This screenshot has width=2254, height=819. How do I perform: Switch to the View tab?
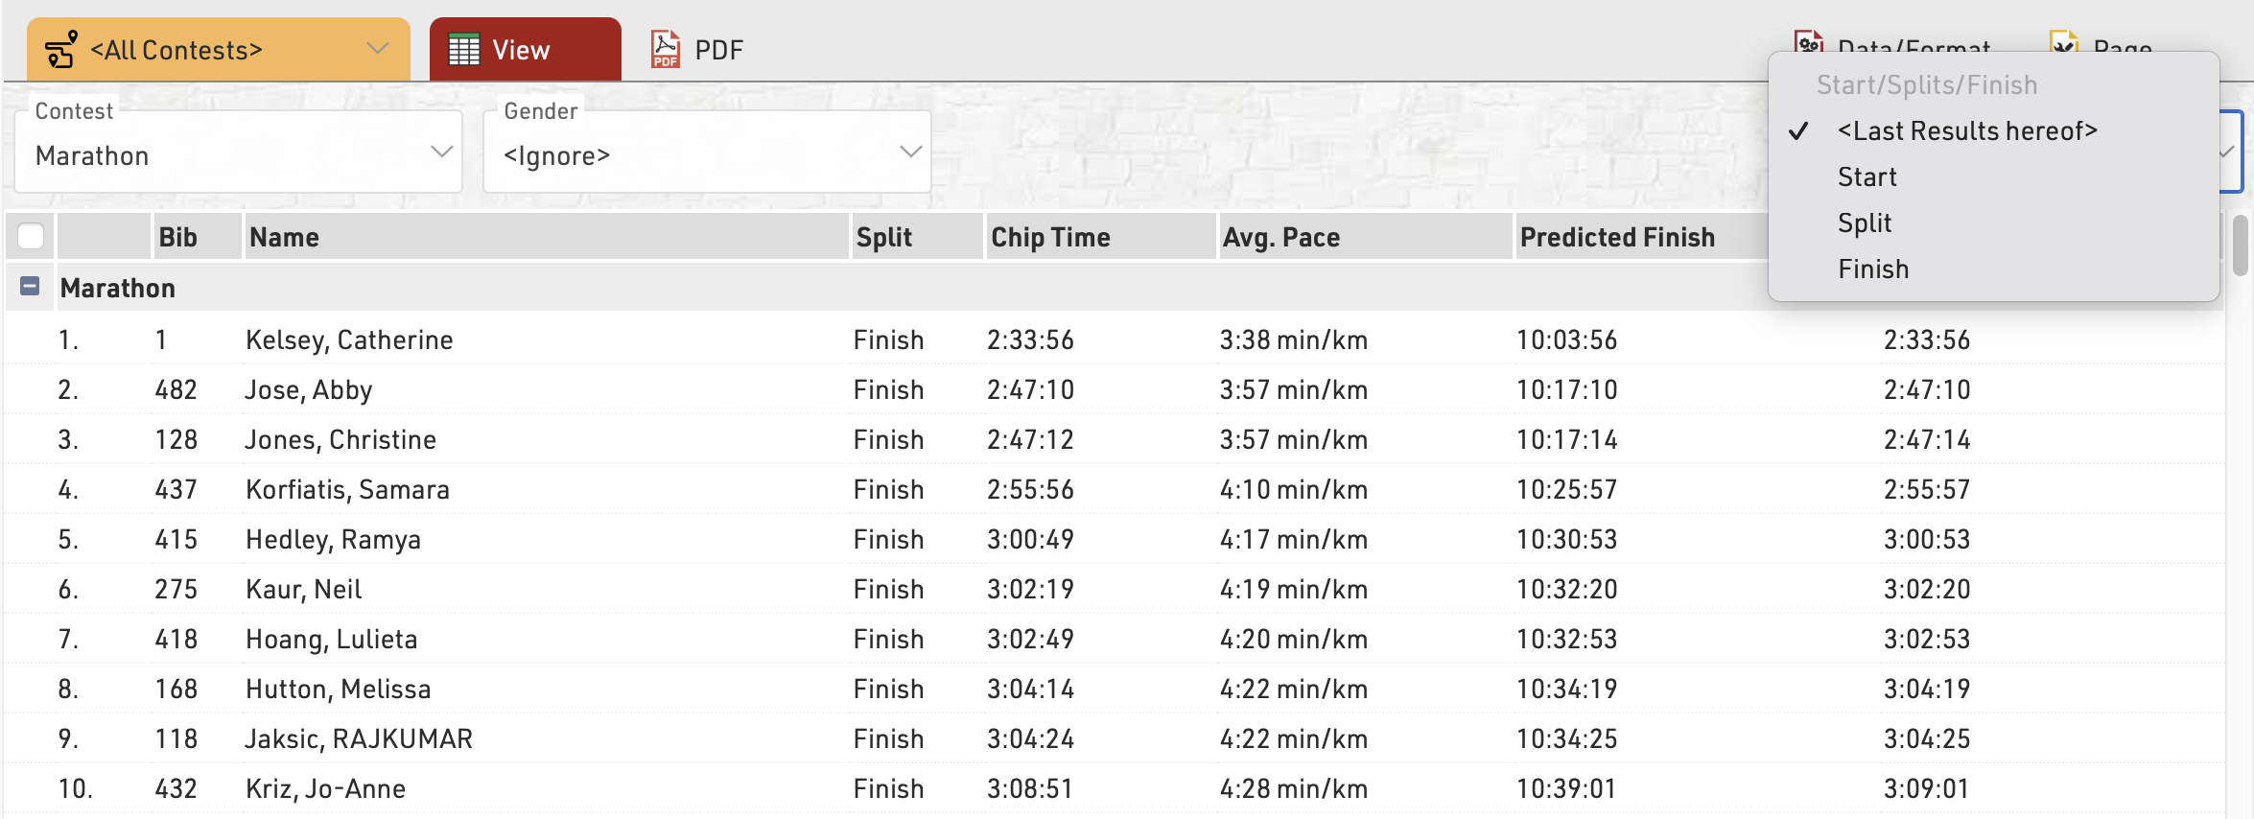tap(525, 50)
